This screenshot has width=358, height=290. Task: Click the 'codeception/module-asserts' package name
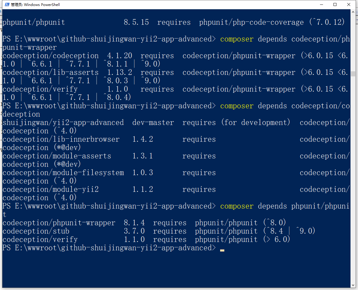coord(57,156)
